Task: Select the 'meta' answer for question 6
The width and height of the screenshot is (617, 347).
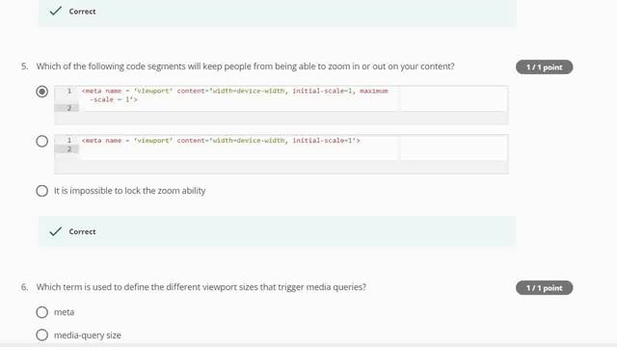Action: pyautogui.click(x=42, y=312)
